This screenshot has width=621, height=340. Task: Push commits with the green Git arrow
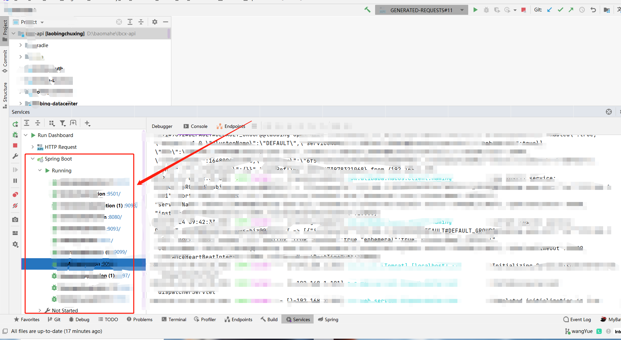pos(571,10)
